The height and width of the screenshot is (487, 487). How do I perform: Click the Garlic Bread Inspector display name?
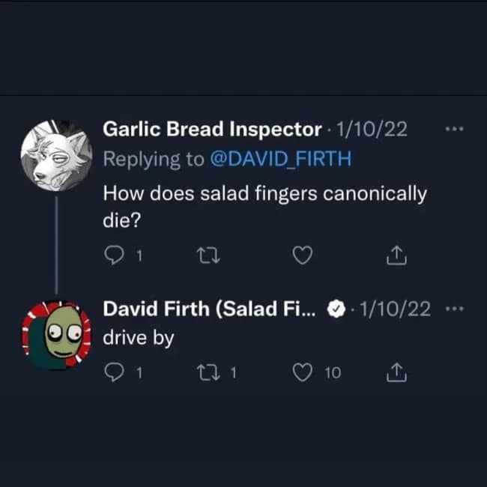(211, 130)
